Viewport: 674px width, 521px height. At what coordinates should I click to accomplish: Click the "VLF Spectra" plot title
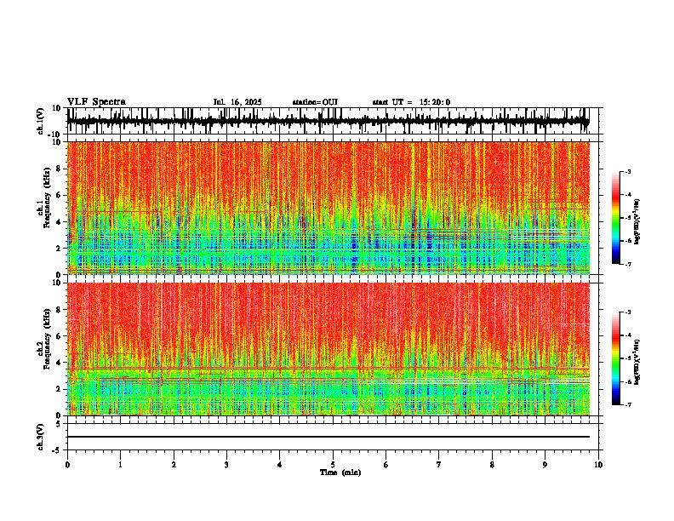coord(96,102)
